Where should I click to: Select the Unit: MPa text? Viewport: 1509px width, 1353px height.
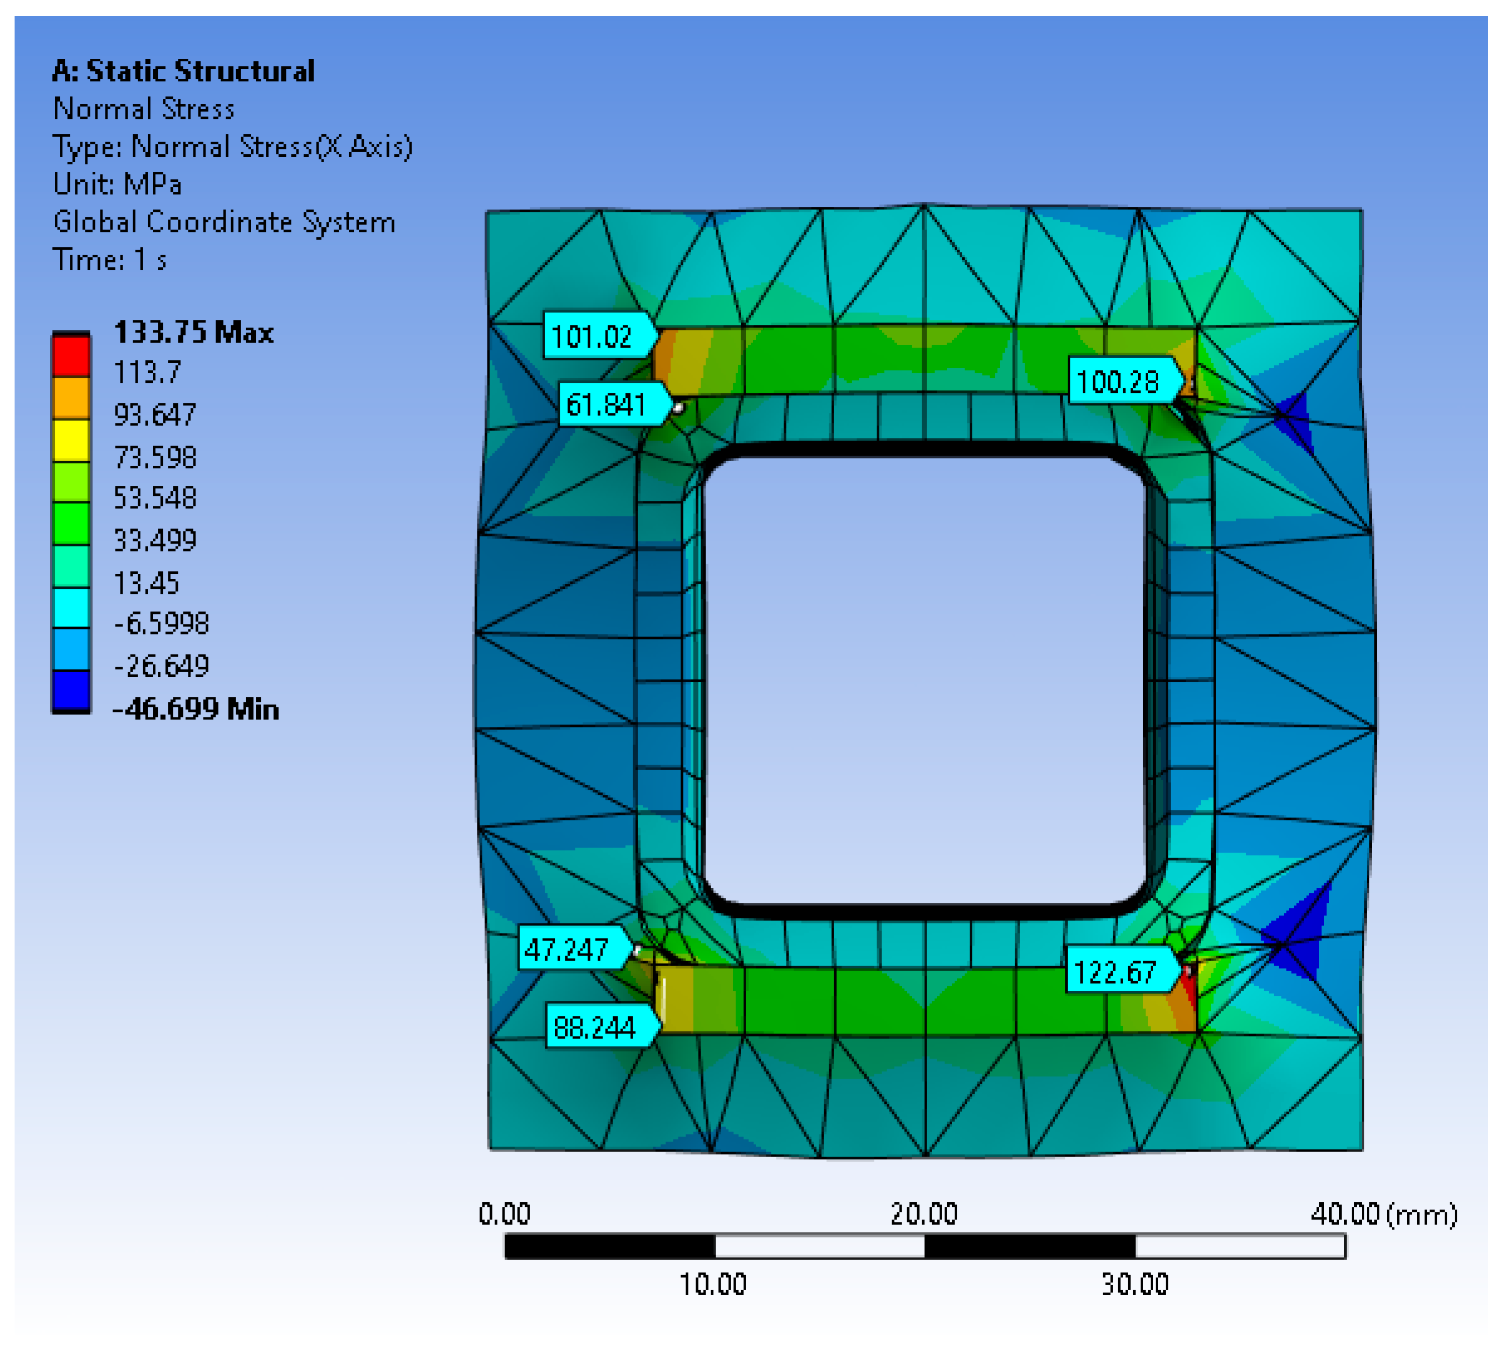tap(118, 183)
